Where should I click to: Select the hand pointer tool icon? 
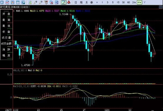coord(46,2)
